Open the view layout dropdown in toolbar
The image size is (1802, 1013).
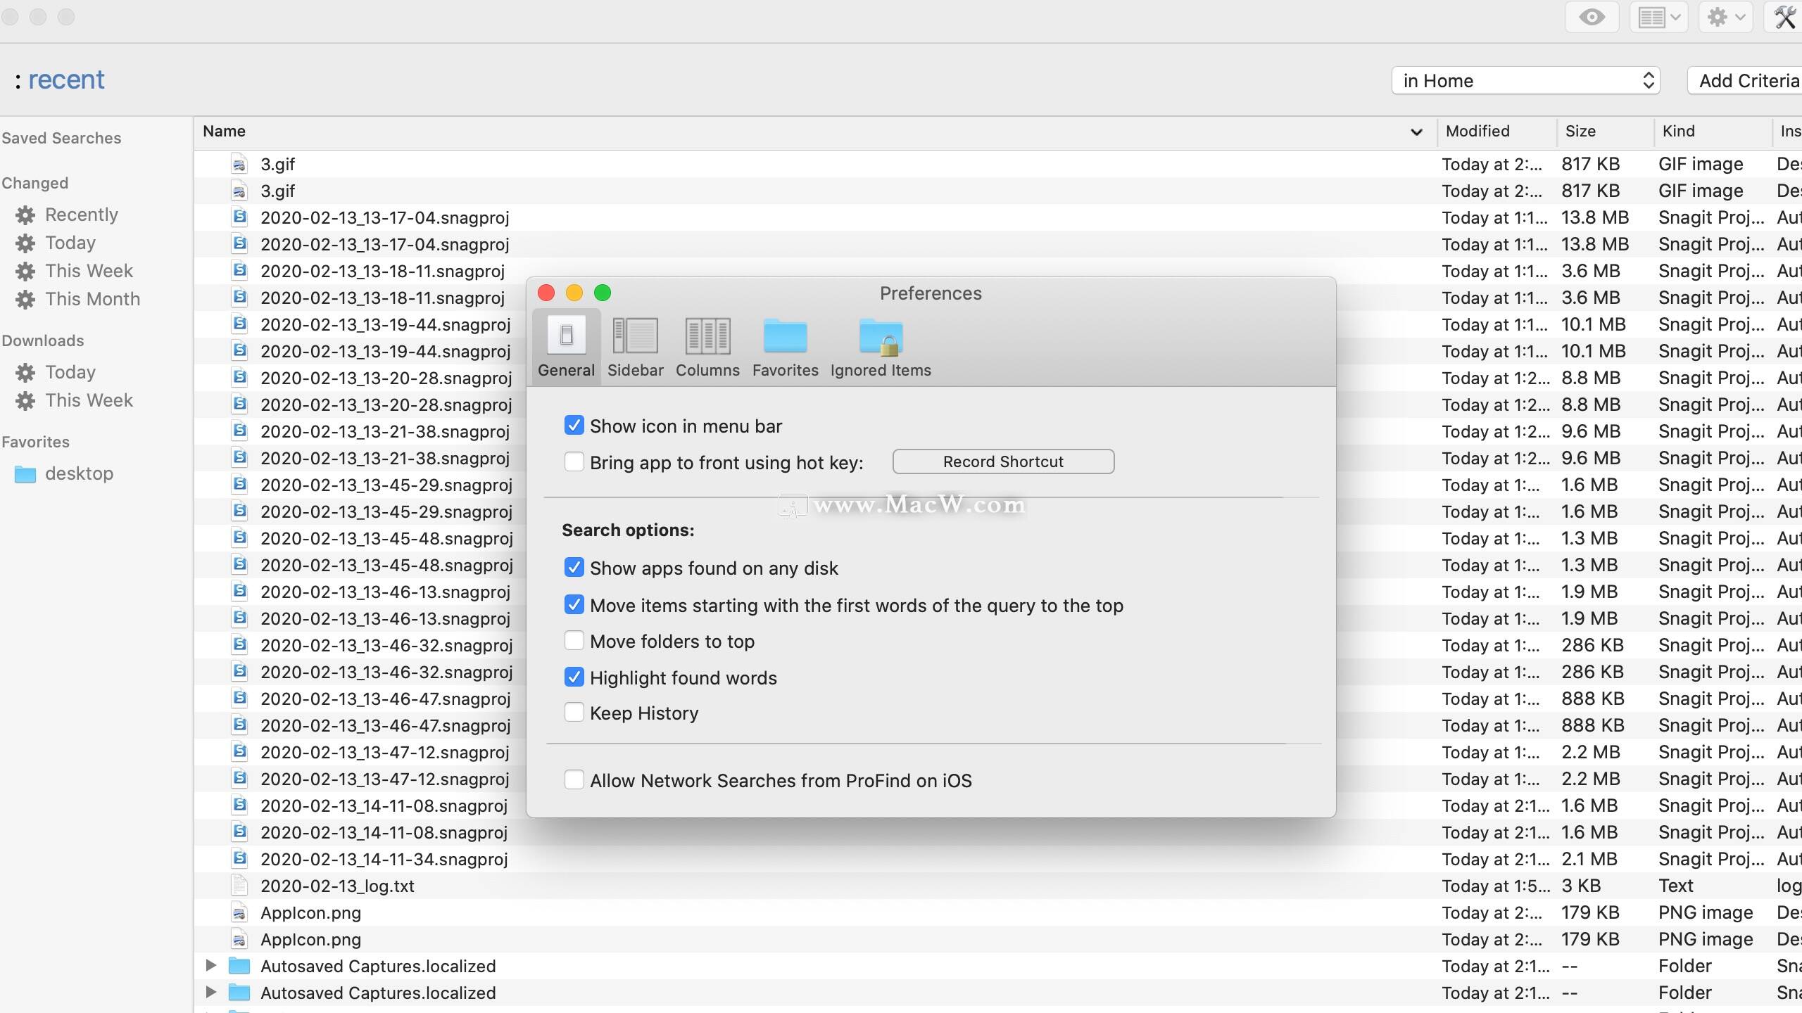tap(1658, 17)
